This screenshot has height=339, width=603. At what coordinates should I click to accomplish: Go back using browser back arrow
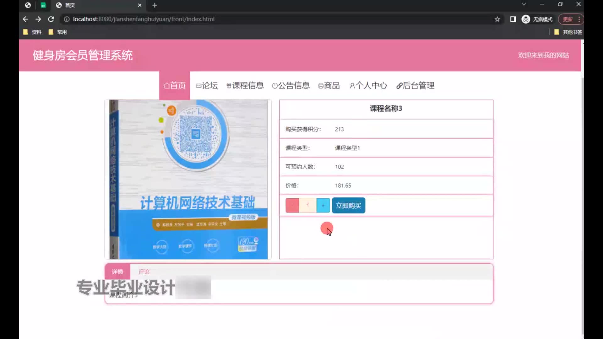[x=25, y=19]
